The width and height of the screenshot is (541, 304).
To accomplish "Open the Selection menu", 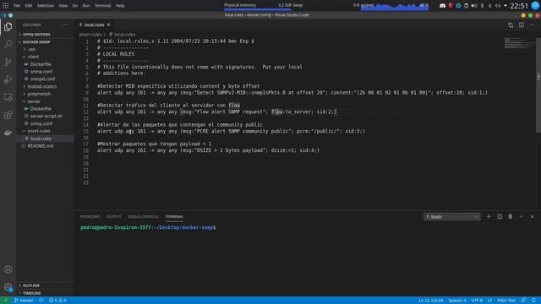I will click(x=45, y=6).
